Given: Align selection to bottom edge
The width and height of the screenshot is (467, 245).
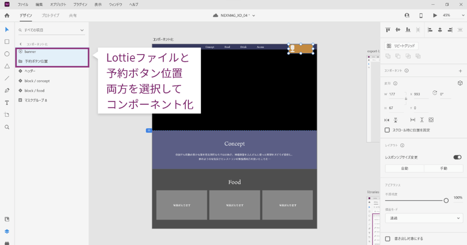Looking at the screenshot, I should (x=408, y=30).
